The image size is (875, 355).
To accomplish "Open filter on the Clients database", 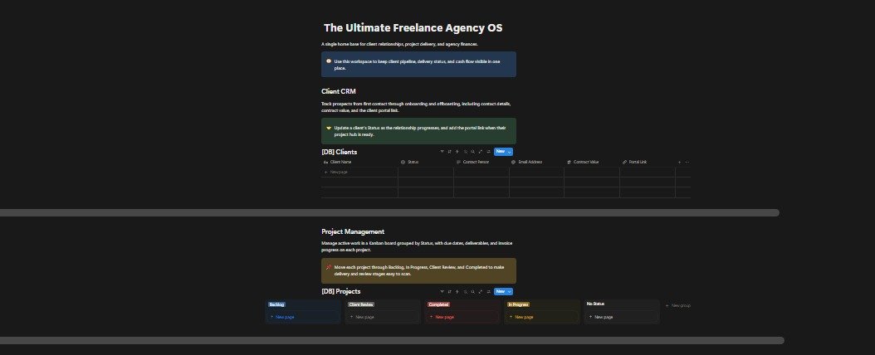I will tap(442, 152).
